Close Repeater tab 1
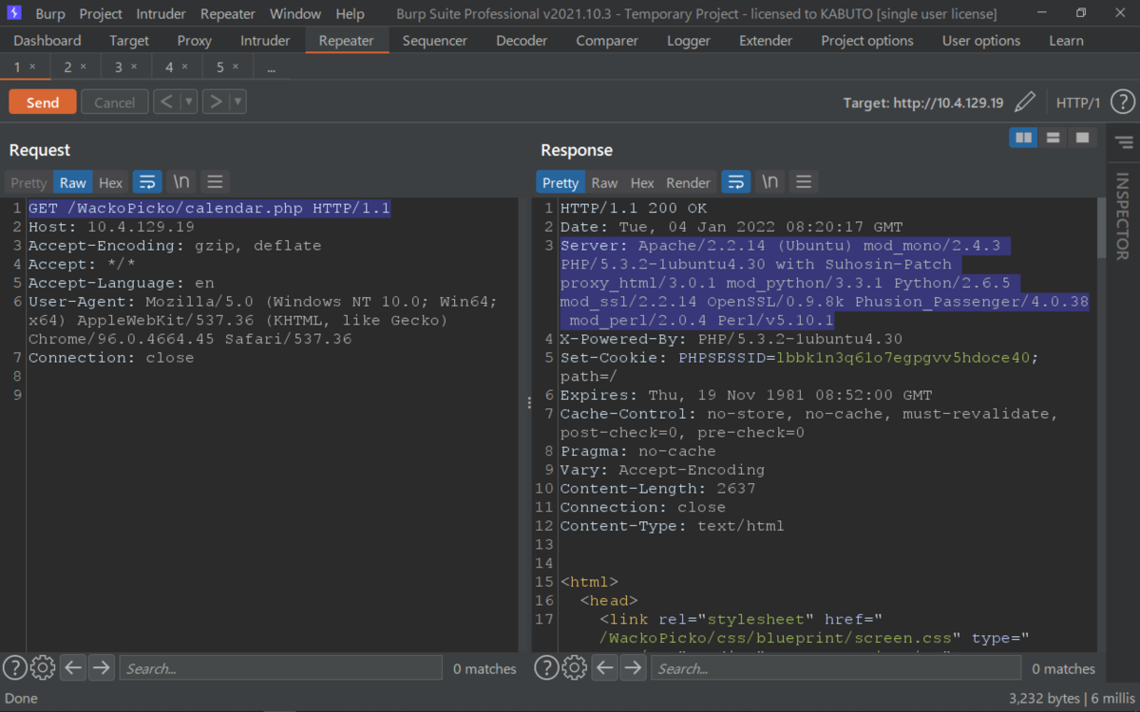This screenshot has height=712, width=1140. [32, 66]
